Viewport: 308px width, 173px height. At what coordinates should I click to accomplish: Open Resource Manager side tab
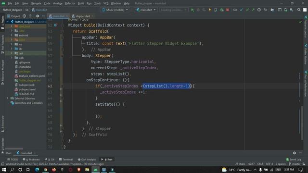click(x=2, y=72)
